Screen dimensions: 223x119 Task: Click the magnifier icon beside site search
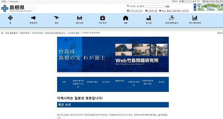coord(128,6)
